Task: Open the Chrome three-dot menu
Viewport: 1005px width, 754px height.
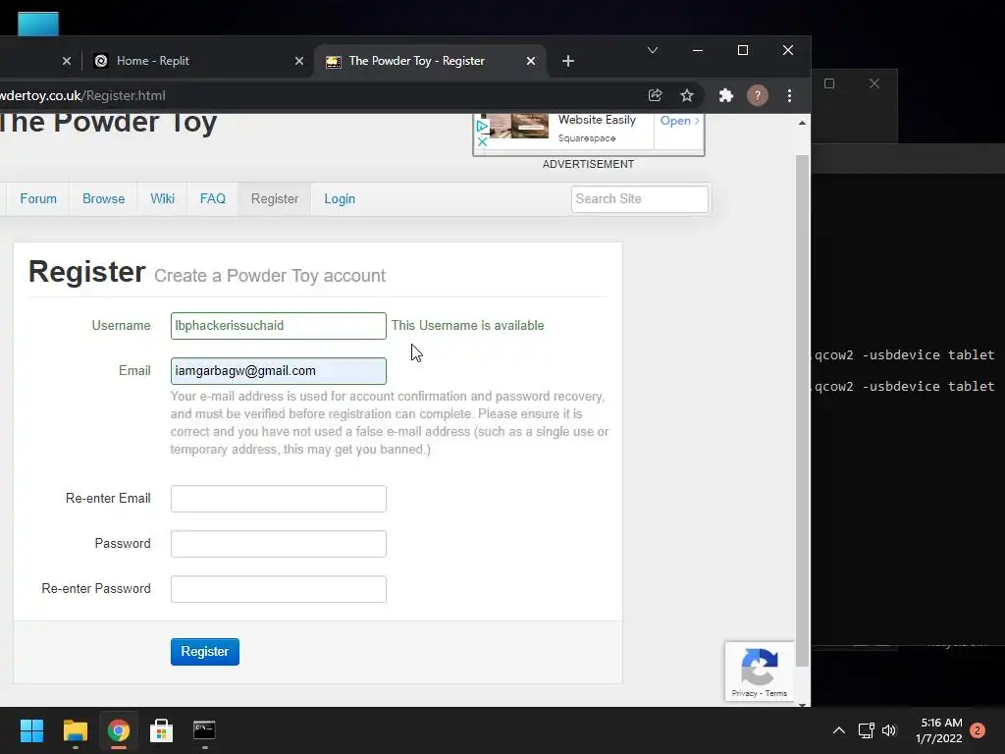Action: (x=790, y=95)
